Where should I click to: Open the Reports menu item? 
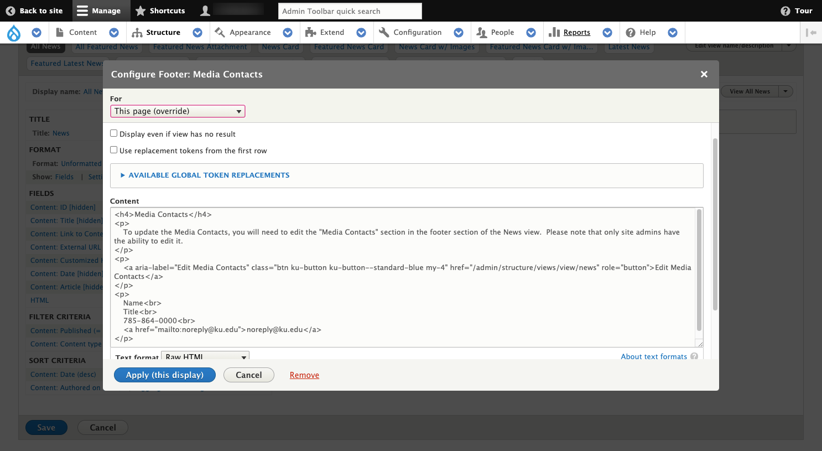pos(576,33)
